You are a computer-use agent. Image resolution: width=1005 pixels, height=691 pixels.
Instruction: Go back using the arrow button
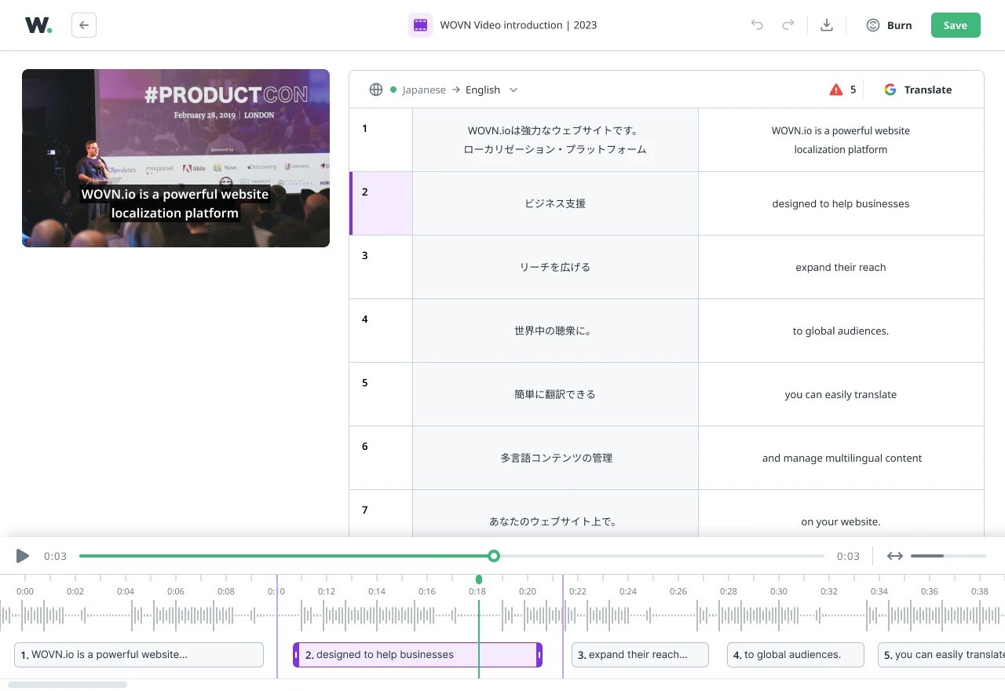click(84, 25)
